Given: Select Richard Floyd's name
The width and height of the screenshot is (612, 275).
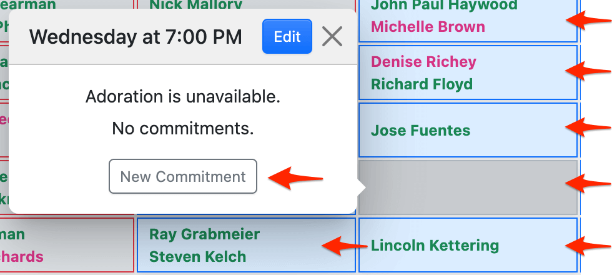Looking at the screenshot, I should [422, 84].
